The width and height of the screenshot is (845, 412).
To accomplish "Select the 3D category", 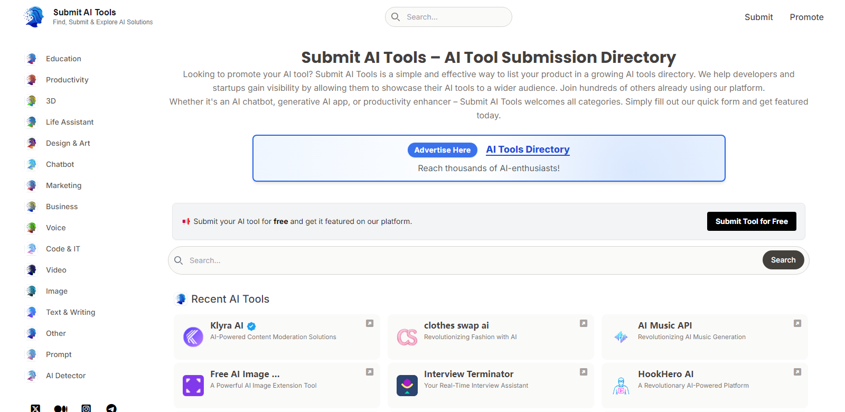I will (51, 101).
